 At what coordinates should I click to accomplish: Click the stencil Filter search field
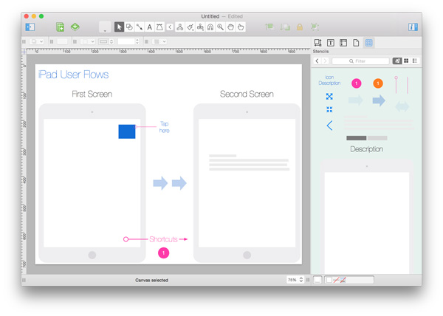point(360,61)
